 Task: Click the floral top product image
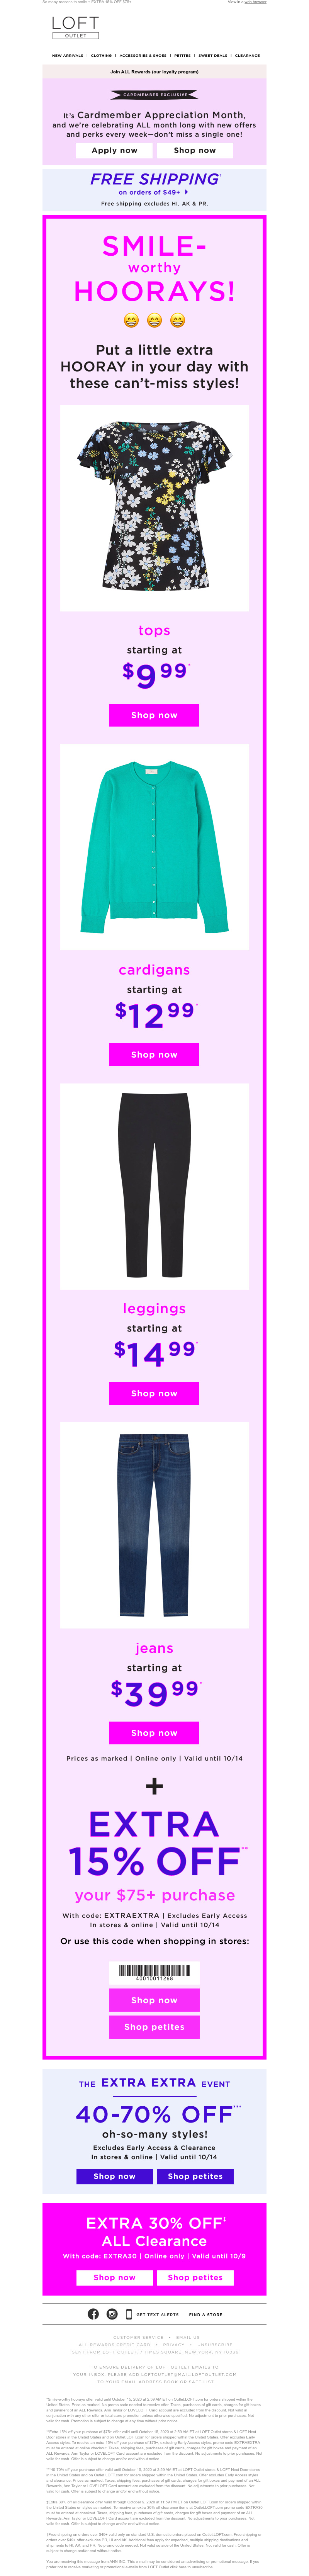[154, 508]
